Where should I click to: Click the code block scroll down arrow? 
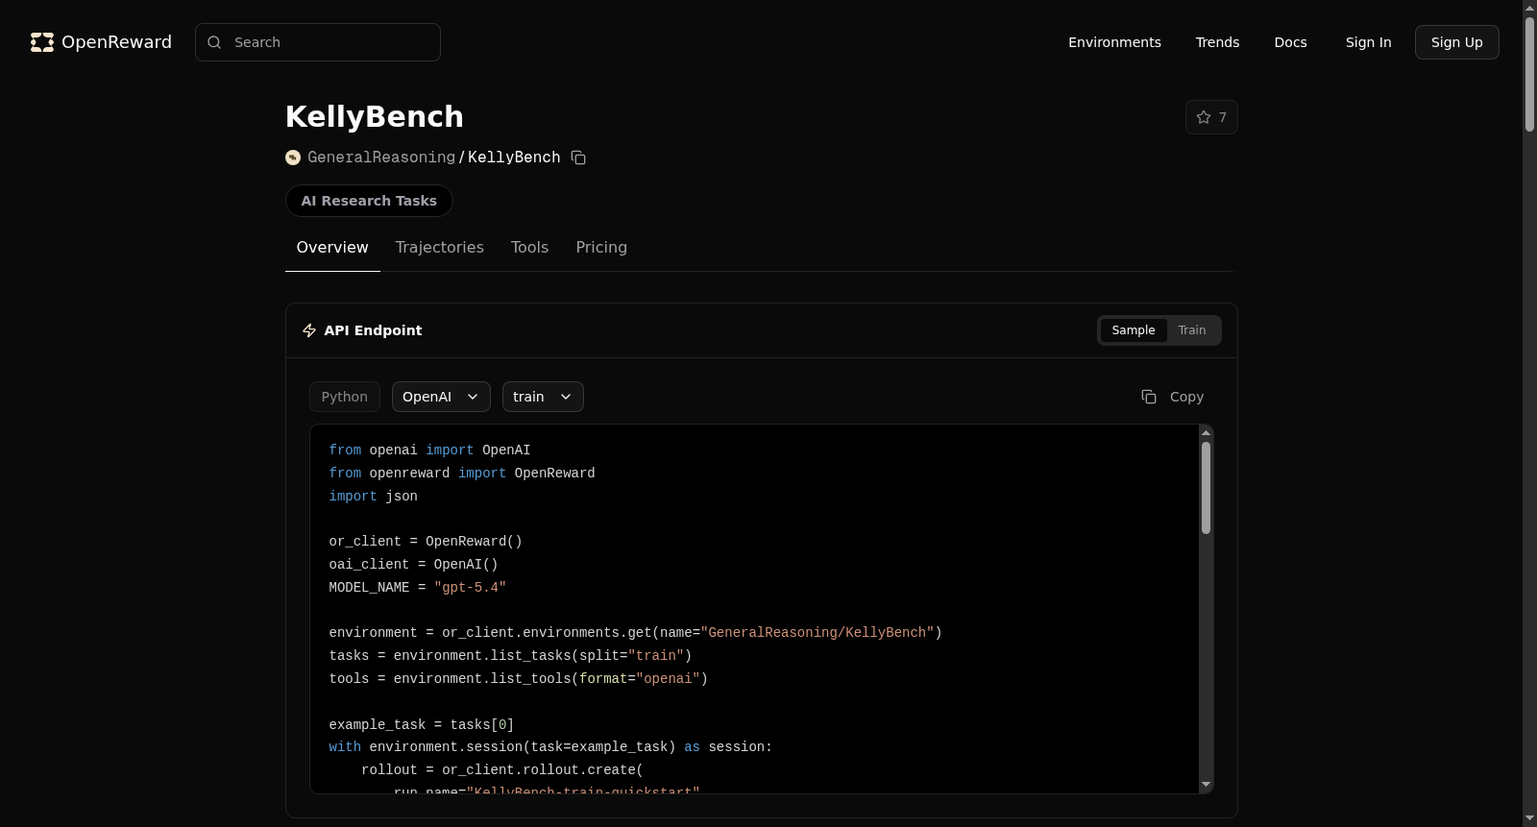coord(1206,785)
